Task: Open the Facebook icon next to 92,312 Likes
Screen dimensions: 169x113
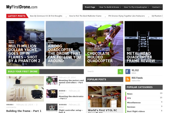Action: [128, 71]
